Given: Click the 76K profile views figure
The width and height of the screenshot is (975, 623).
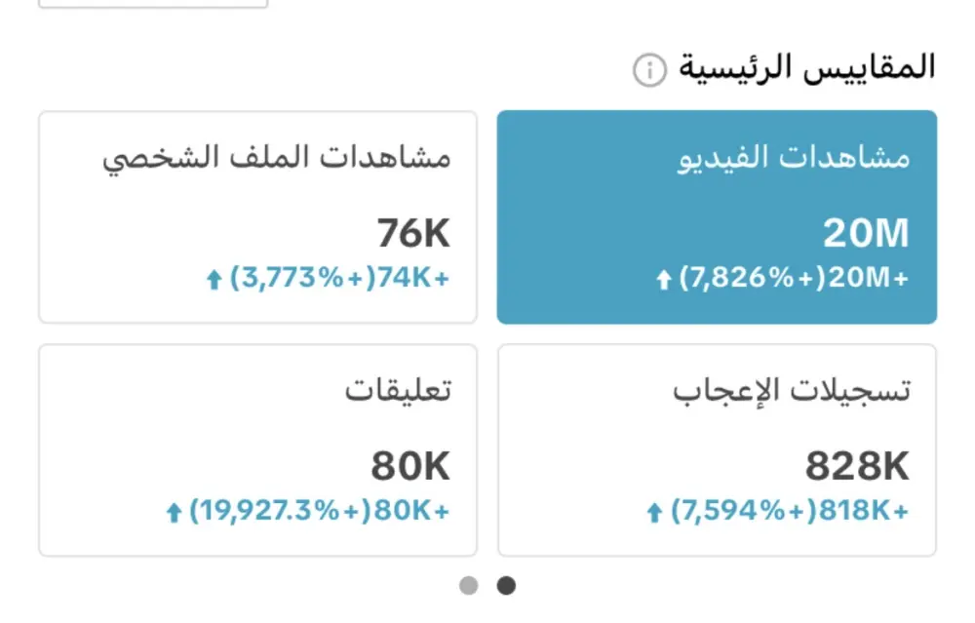Looking at the screenshot, I should pyautogui.click(x=413, y=233).
